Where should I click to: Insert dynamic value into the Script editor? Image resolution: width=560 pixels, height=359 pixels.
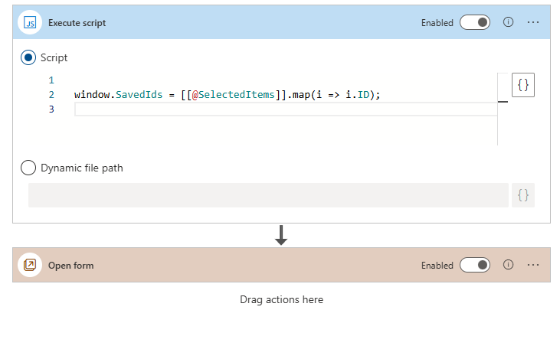coord(522,86)
